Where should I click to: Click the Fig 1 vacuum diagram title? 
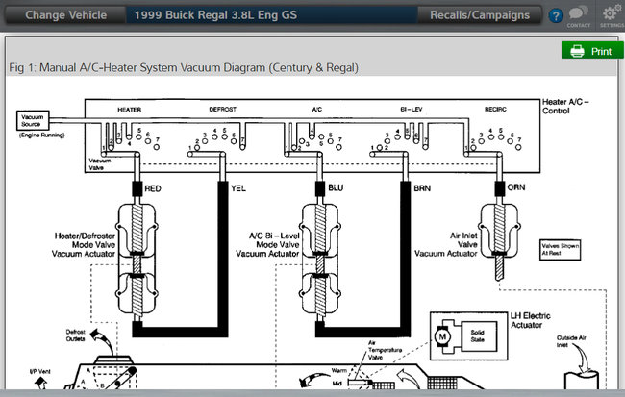click(184, 67)
